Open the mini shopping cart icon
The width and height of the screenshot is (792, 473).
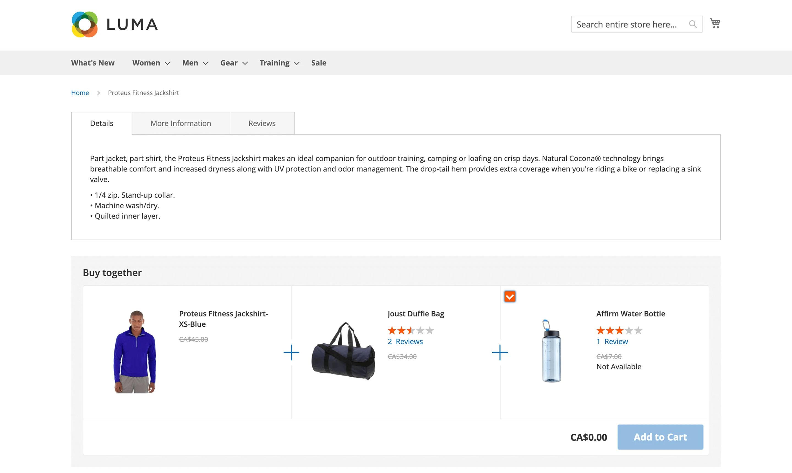715,23
